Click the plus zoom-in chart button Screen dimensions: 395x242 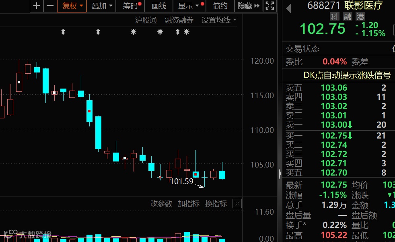click(x=37, y=6)
